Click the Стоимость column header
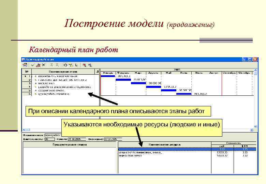 pos(234,143)
